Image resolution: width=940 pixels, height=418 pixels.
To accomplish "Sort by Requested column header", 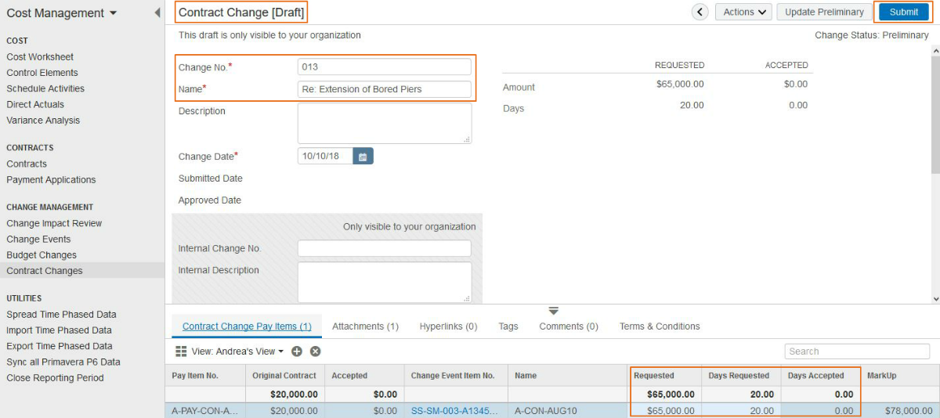I will tap(665, 376).
